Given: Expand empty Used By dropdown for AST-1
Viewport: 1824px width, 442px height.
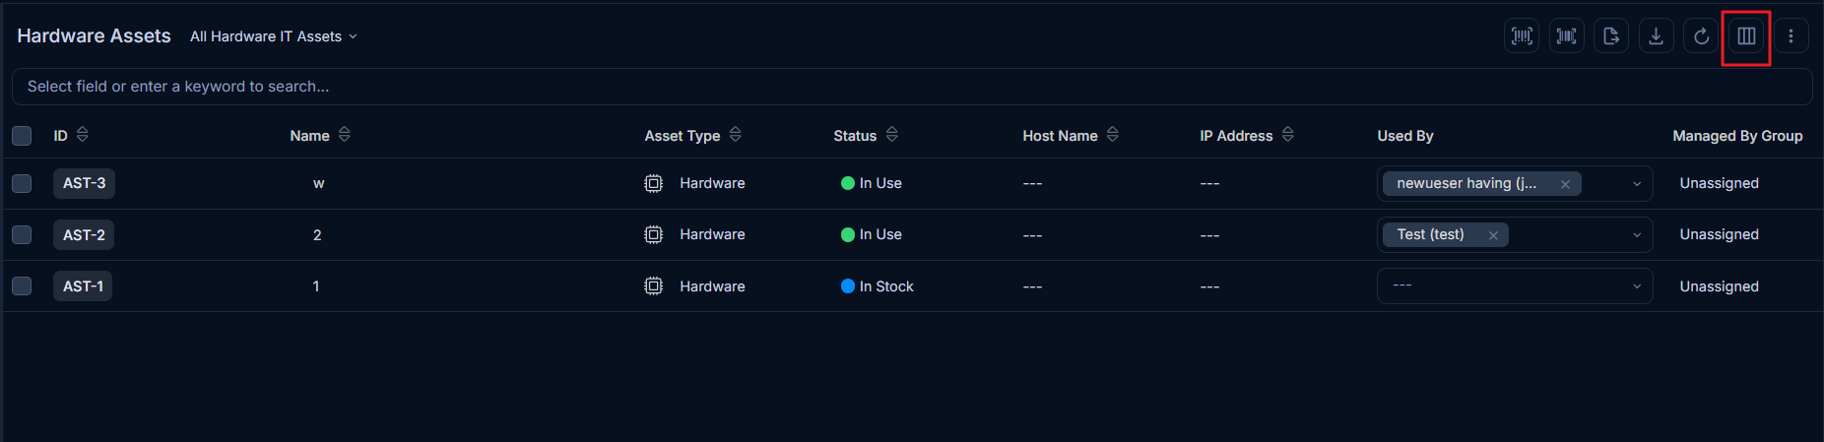Looking at the screenshot, I should 1637,286.
